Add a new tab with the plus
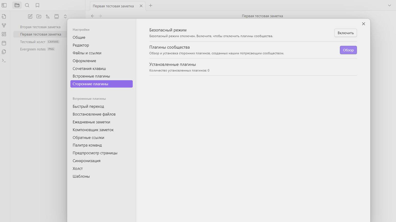Viewport: 396px width, 222px height. (151, 5)
